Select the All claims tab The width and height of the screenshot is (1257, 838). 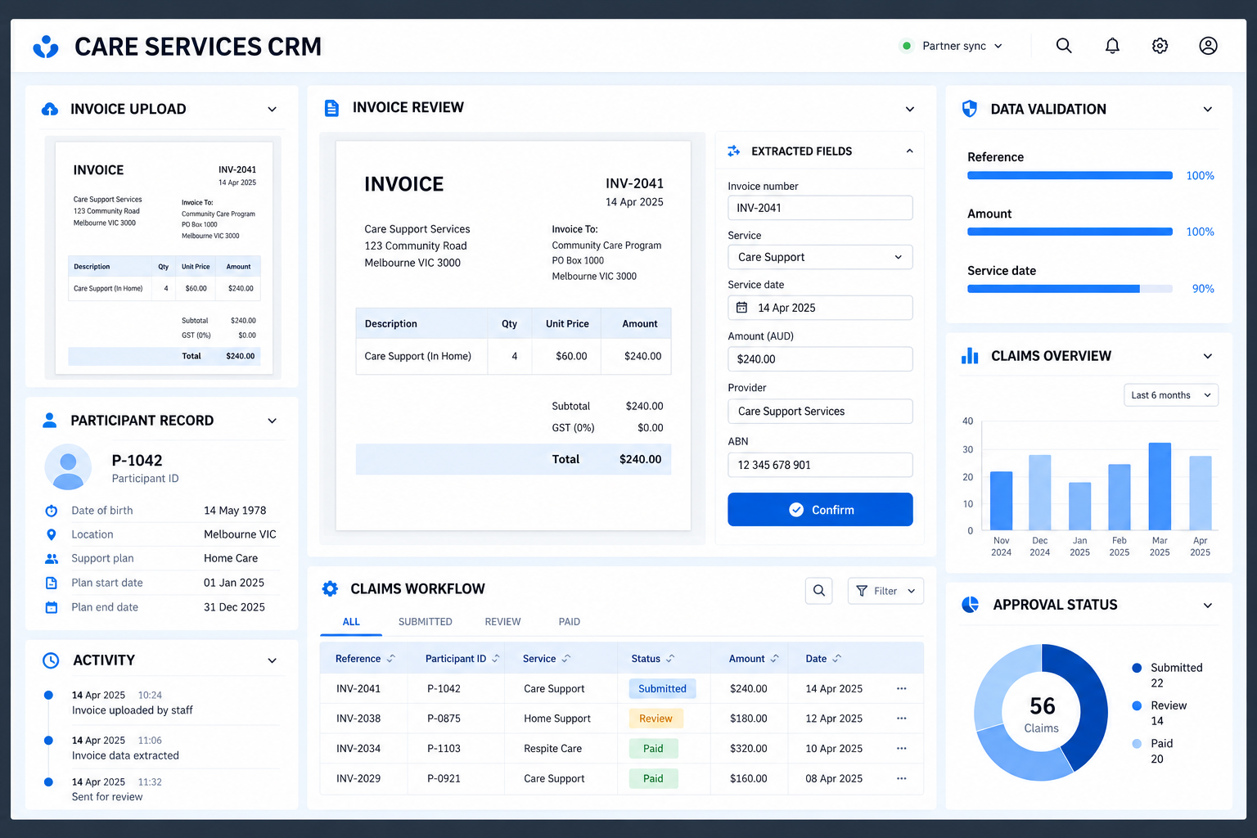[351, 622]
